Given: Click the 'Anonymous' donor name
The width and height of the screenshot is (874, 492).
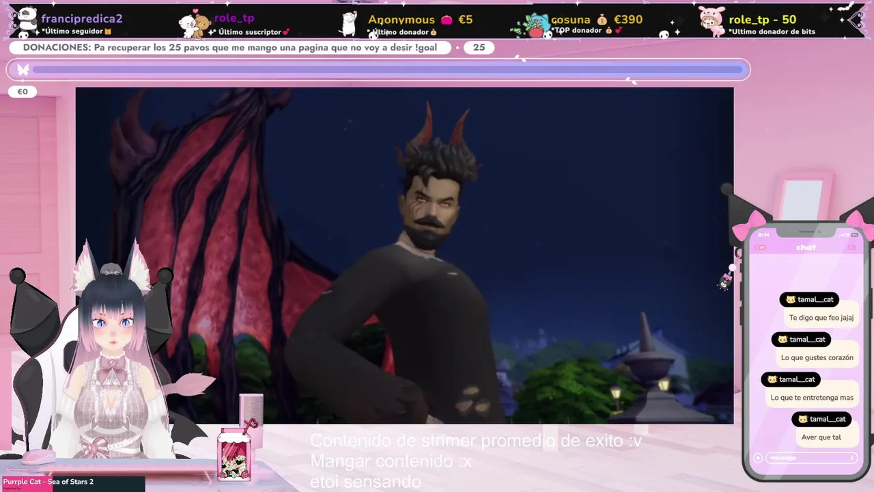Looking at the screenshot, I should click(x=401, y=20).
